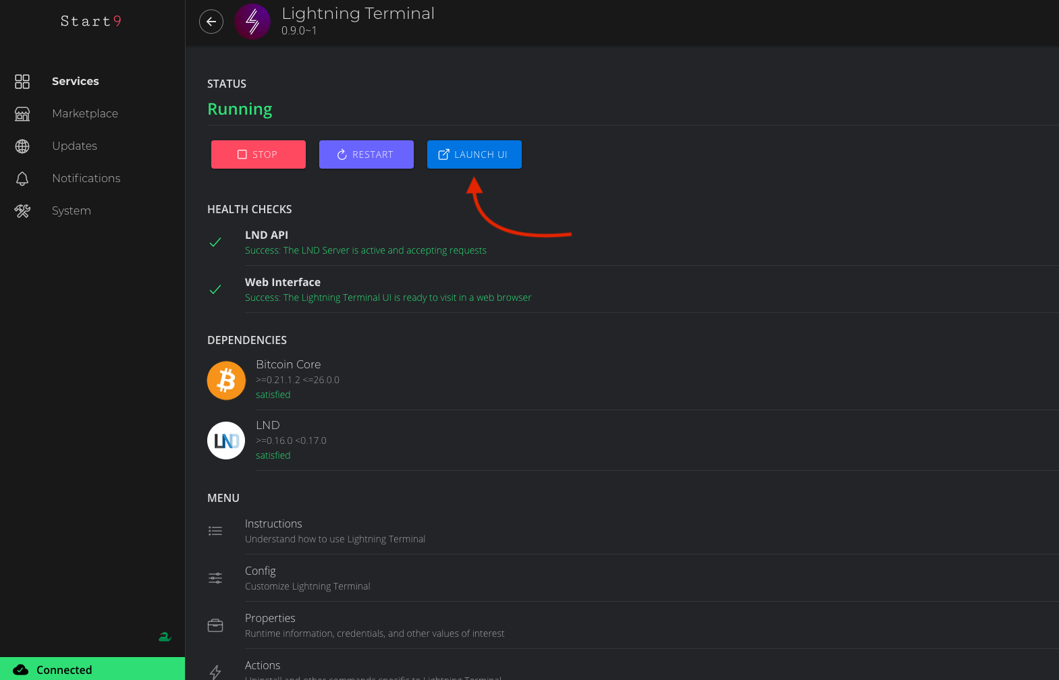Restart the Lightning Terminal service

pyautogui.click(x=366, y=154)
